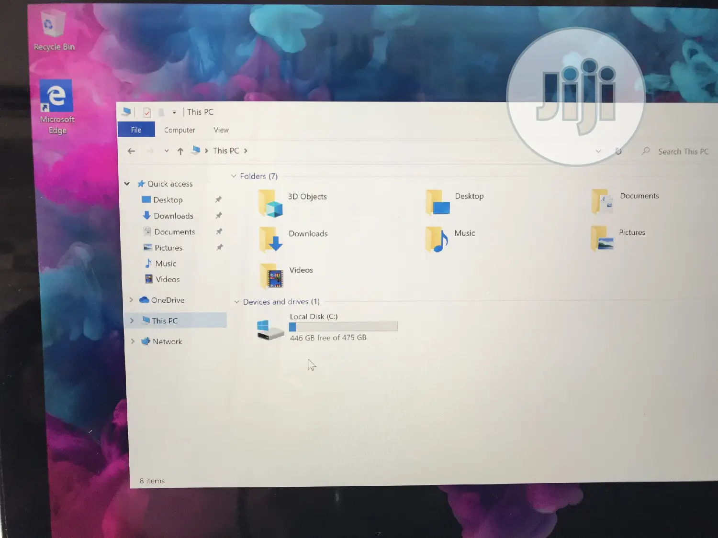Click the This PC title bar system icon

click(126, 112)
